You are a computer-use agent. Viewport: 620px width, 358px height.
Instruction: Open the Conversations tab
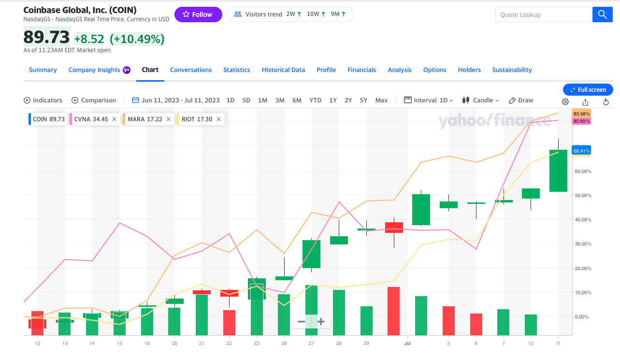(x=191, y=70)
